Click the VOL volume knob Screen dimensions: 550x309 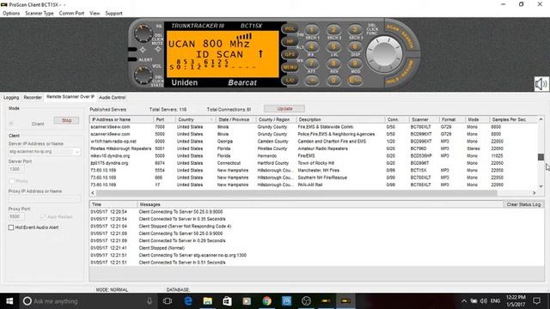[x=144, y=75]
